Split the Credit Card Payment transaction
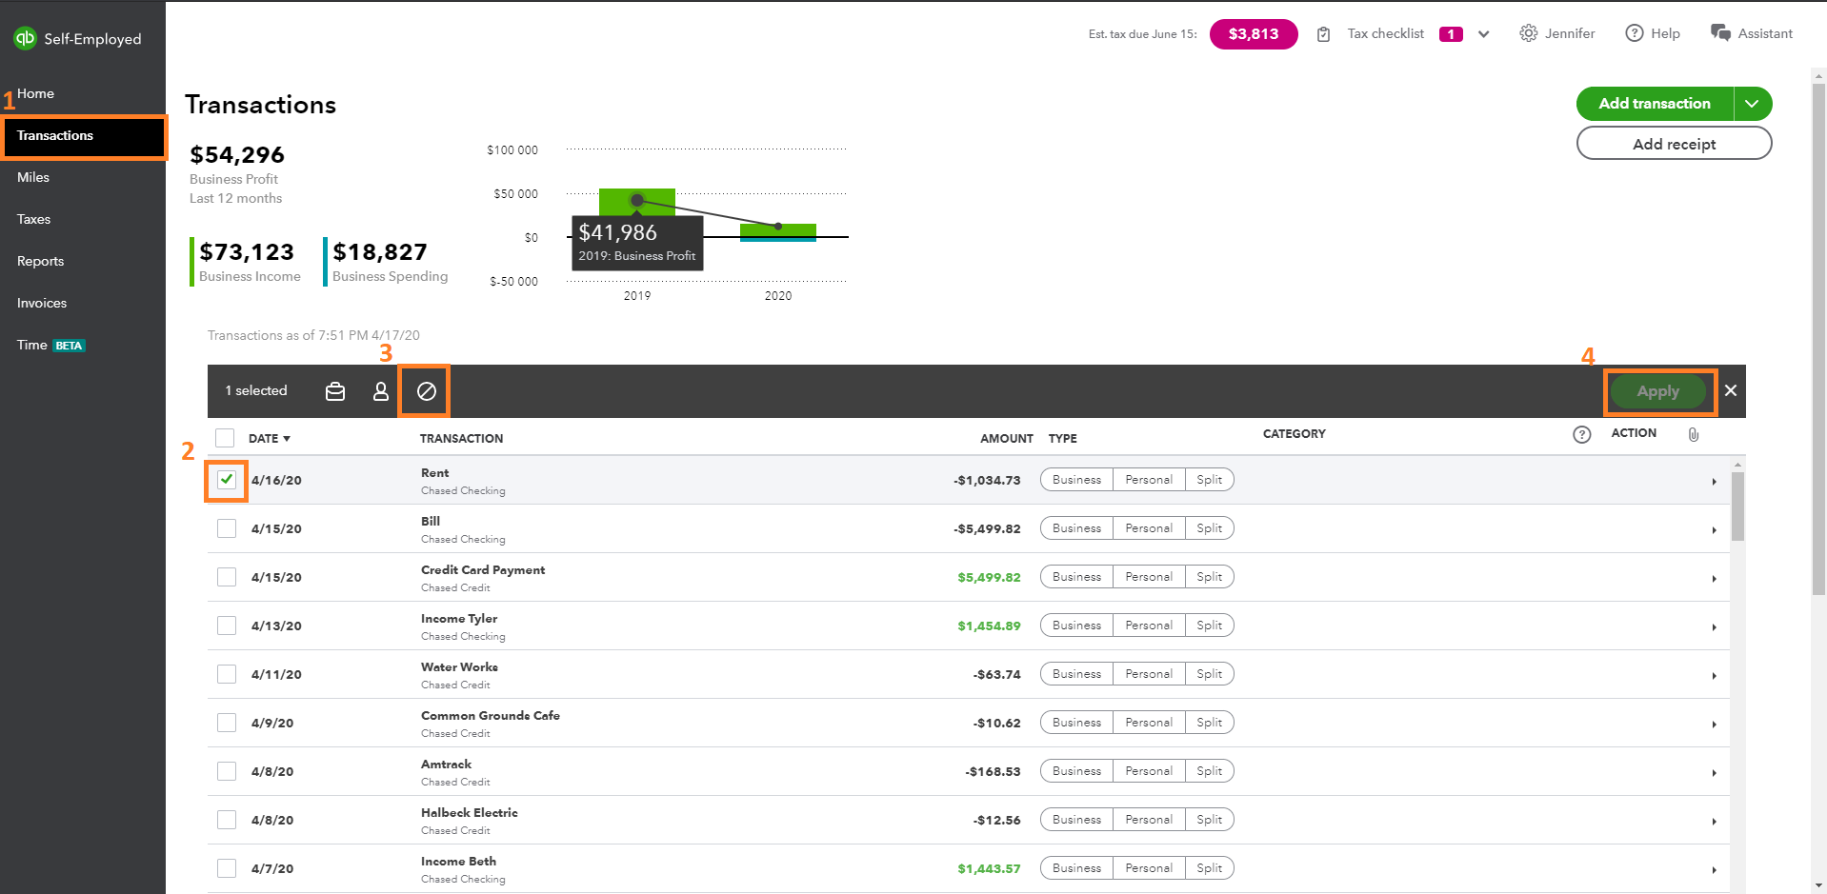This screenshot has height=894, width=1827. click(x=1210, y=577)
